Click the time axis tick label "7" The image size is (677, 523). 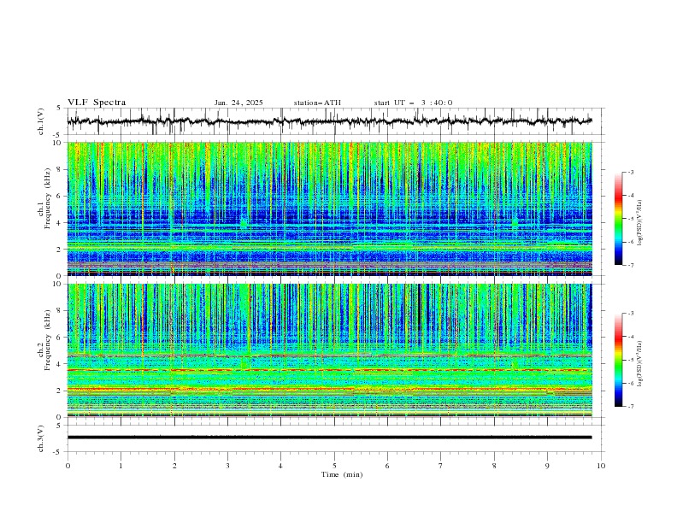441,466
